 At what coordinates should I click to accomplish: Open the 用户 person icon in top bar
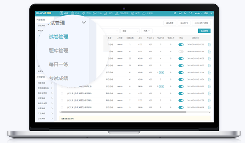(106, 13)
